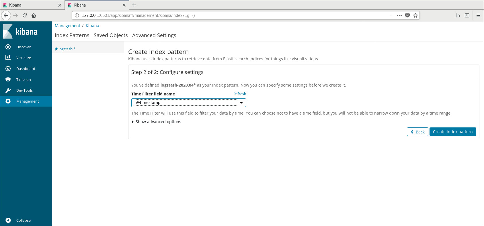Open Visualize via bar chart icon
The image size is (484, 226).
(8, 58)
